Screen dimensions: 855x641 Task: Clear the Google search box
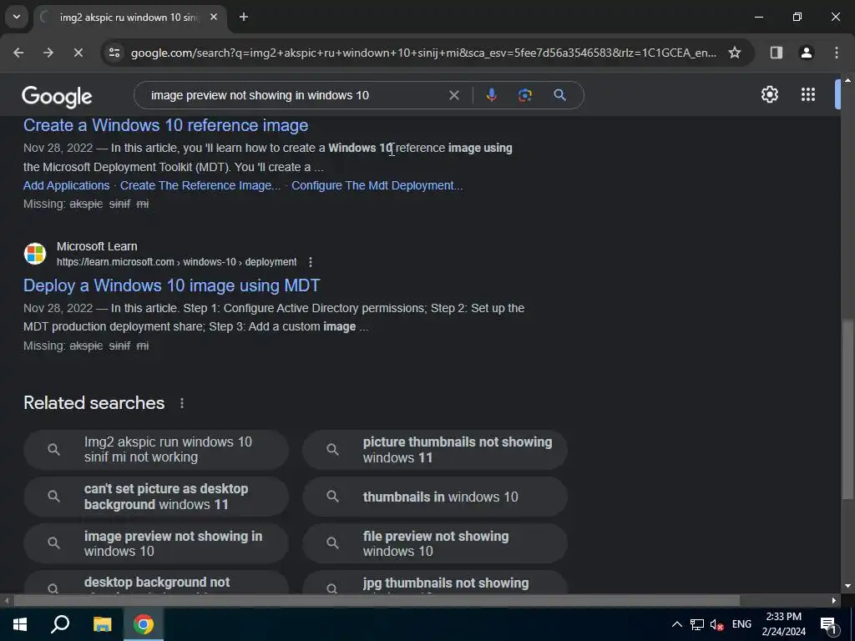coord(453,95)
